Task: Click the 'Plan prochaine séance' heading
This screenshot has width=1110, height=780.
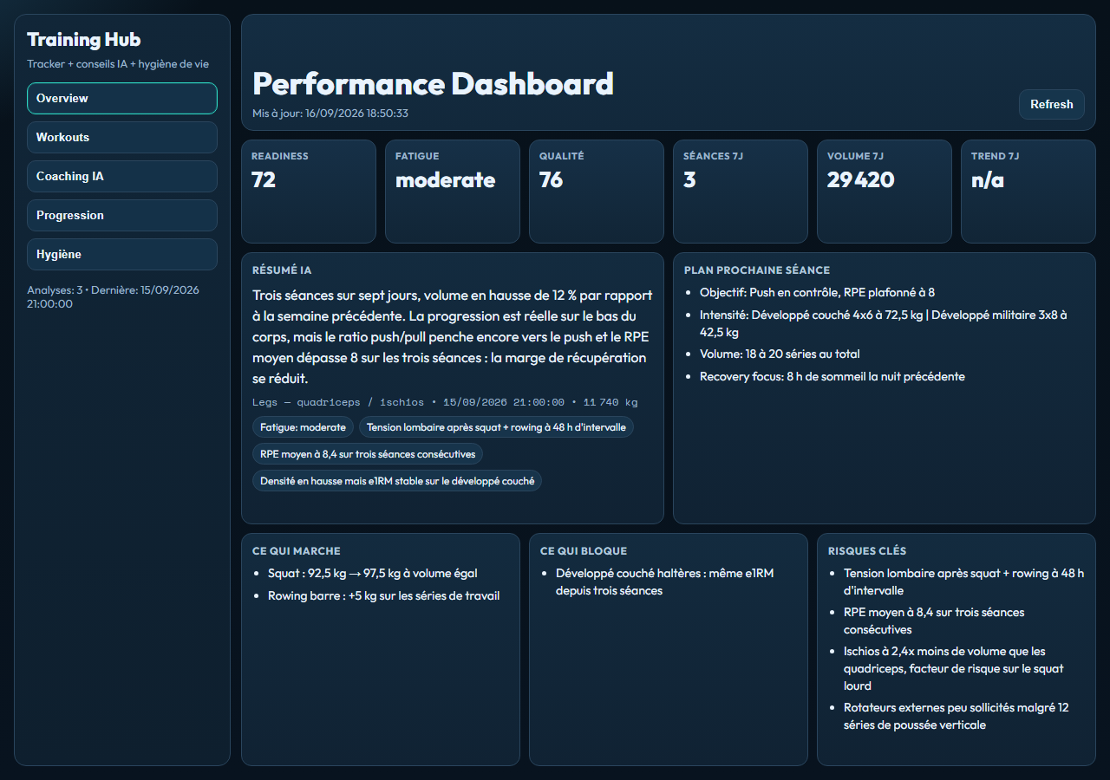Action: coord(757,270)
